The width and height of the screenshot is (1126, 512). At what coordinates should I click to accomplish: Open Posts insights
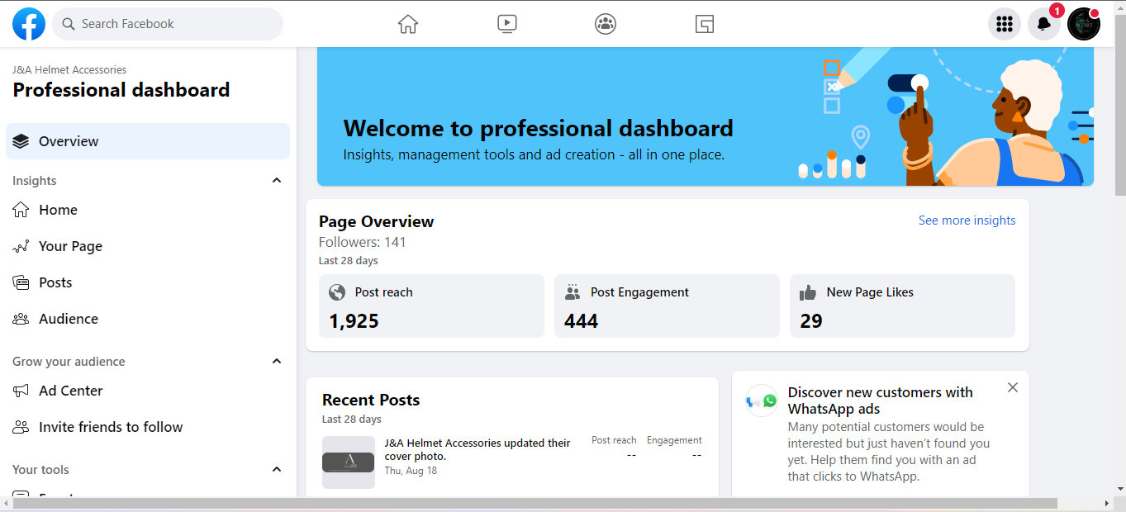click(x=148, y=282)
